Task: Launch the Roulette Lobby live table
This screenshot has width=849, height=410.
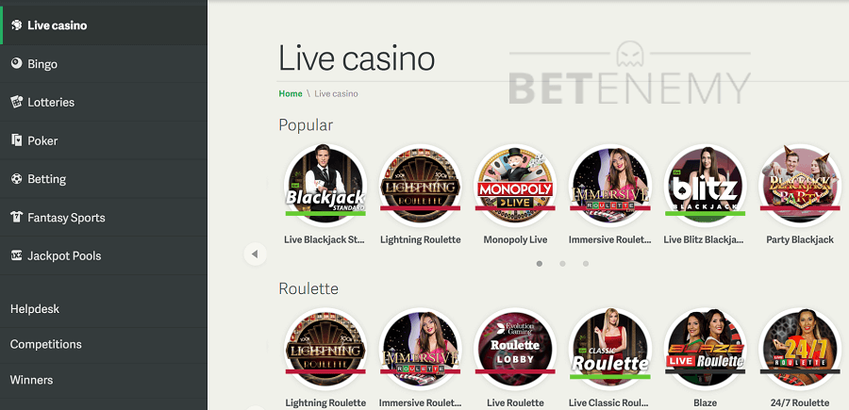Action: (x=515, y=349)
